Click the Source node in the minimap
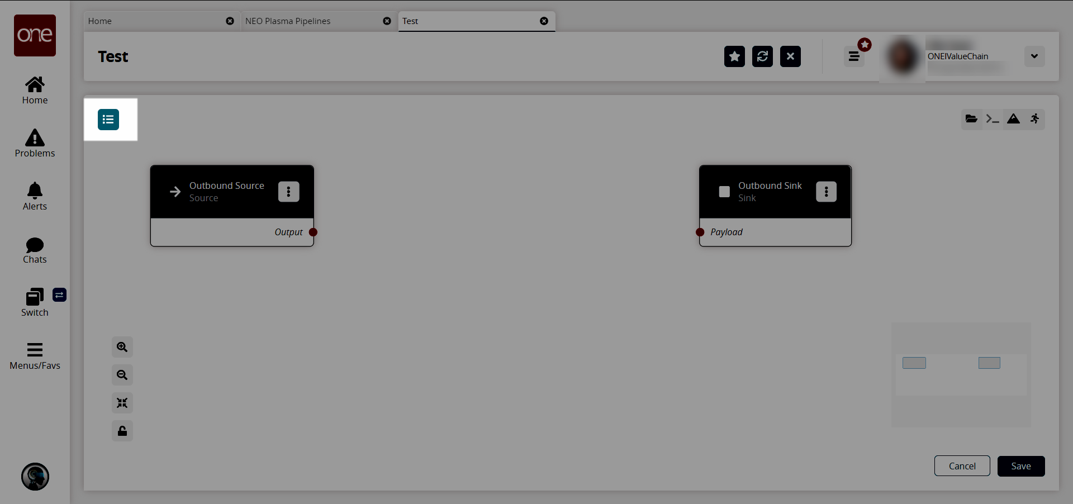This screenshot has width=1073, height=504. coord(914,363)
